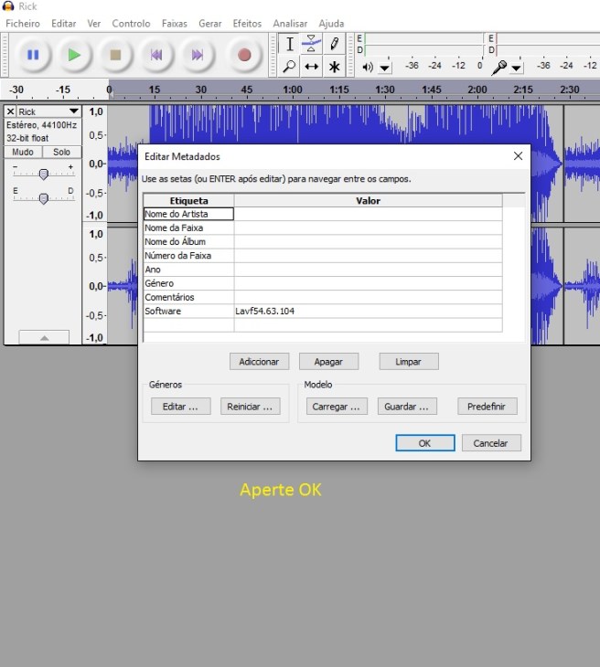
Task: Select the Zoom magnifier tool
Action: click(289, 67)
